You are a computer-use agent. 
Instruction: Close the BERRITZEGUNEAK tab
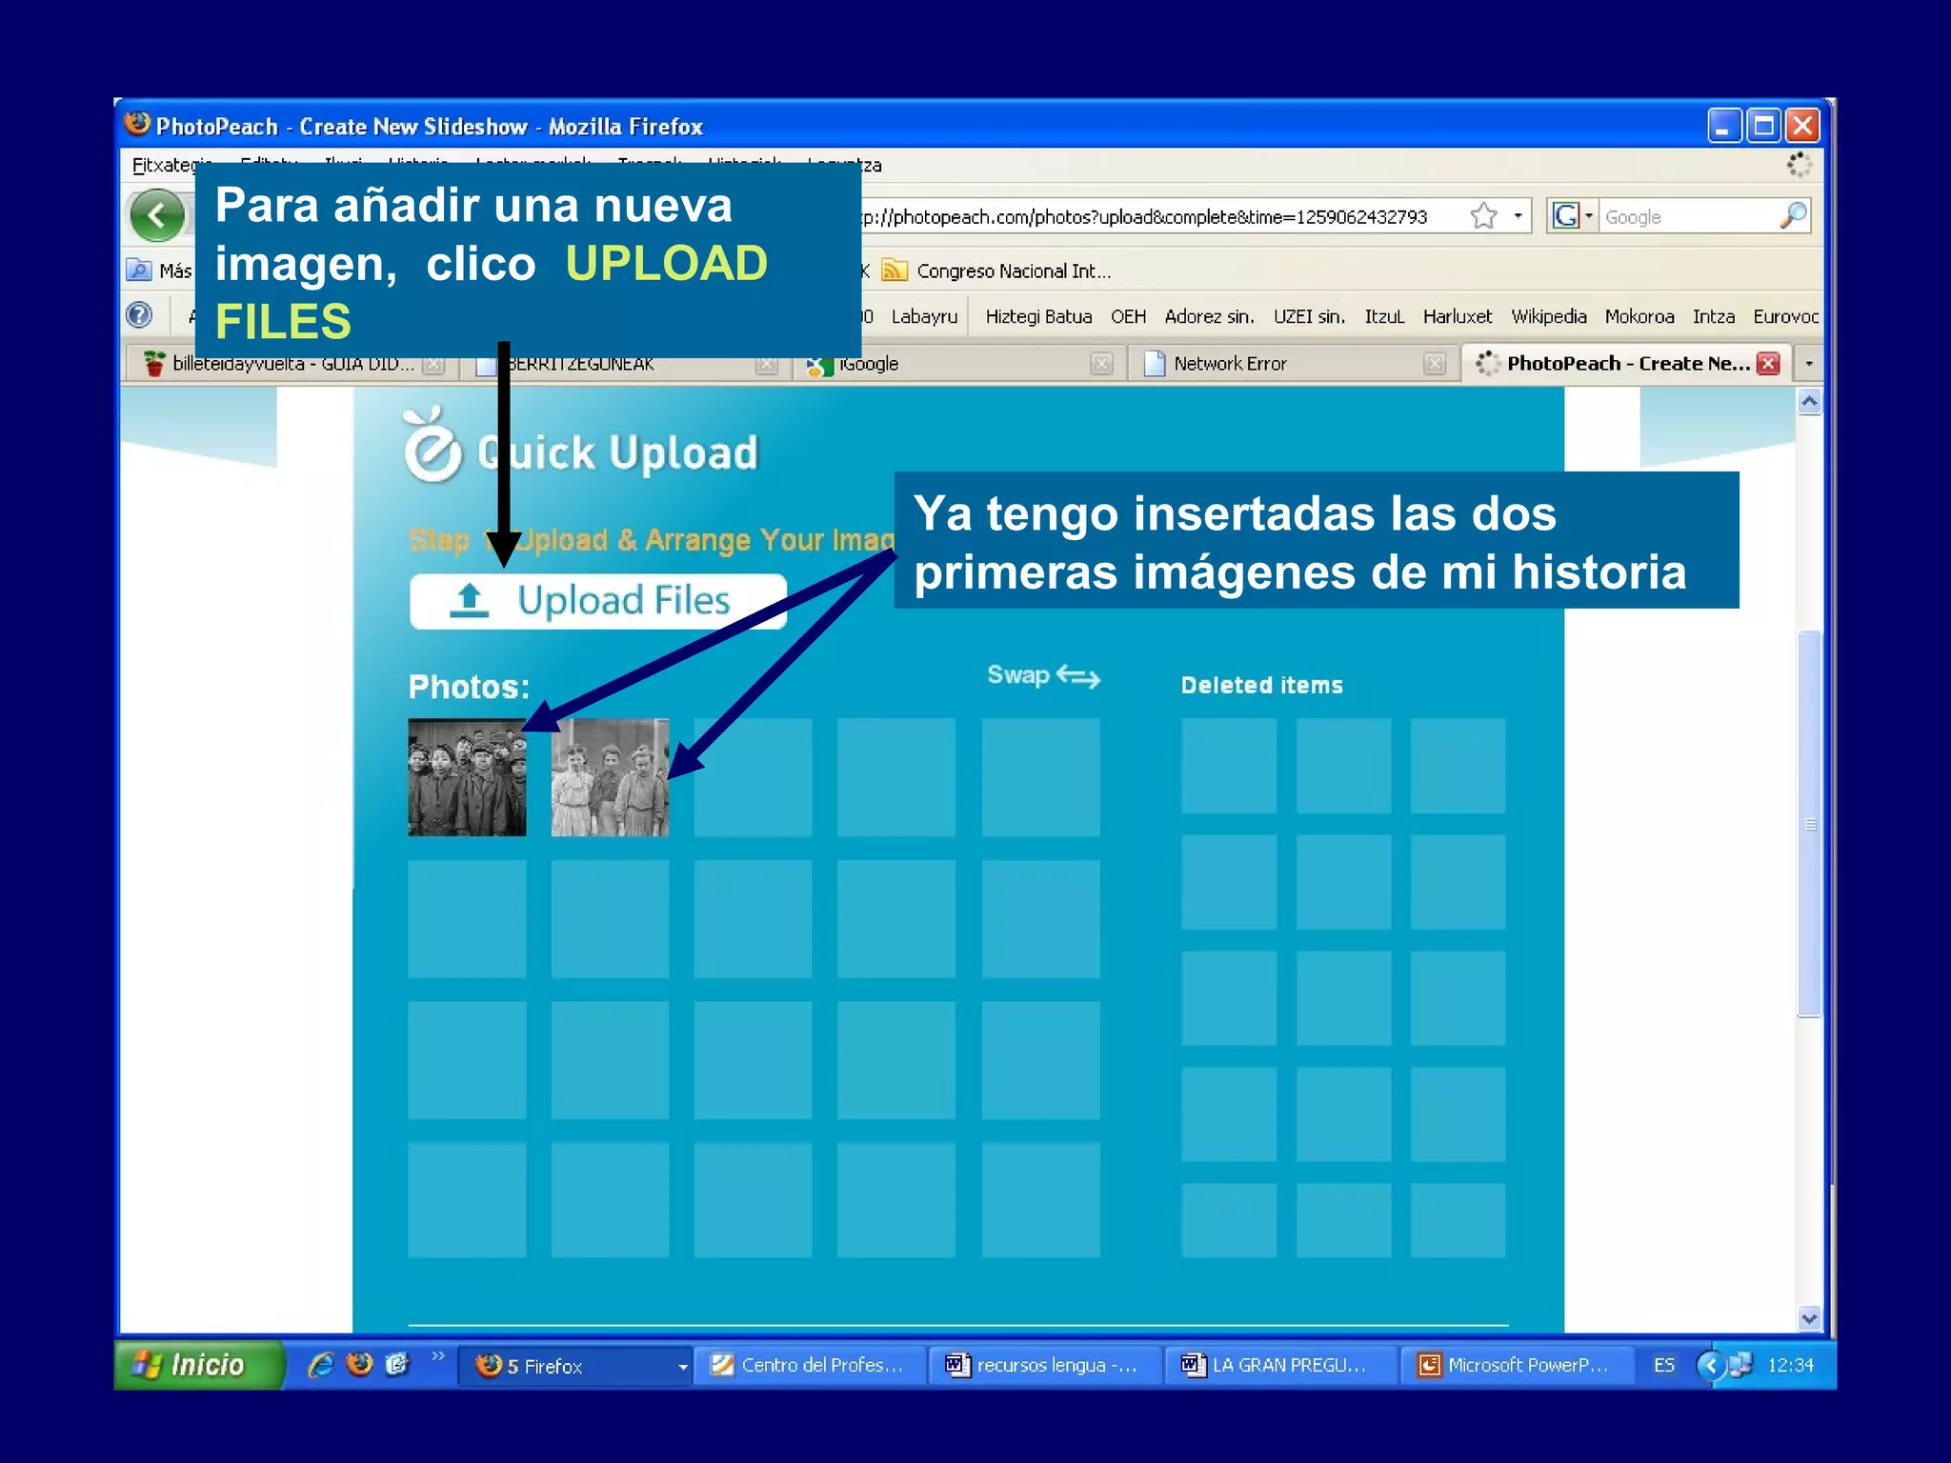(x=767, y=364)
